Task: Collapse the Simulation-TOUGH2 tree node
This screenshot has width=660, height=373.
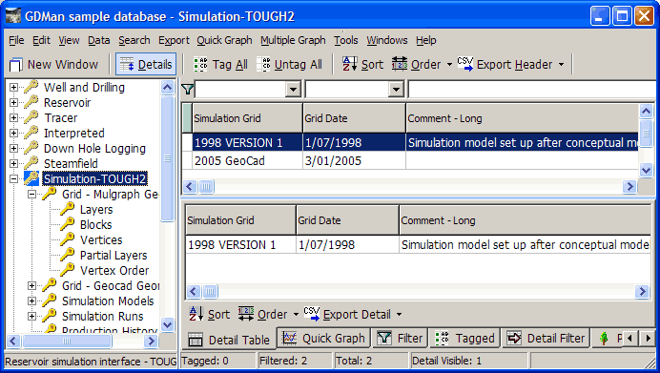Action: point(14,179)
